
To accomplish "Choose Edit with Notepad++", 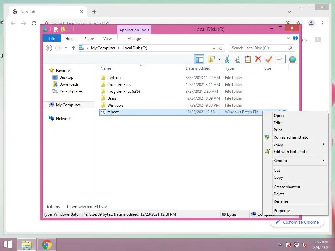I will point(295,152).
